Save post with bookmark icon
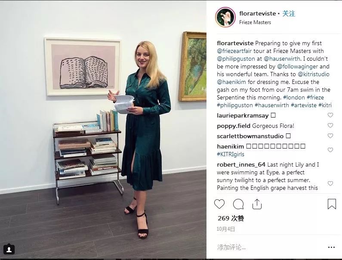The height and width of the screenshot is (260, 342). tap(332, 204)
